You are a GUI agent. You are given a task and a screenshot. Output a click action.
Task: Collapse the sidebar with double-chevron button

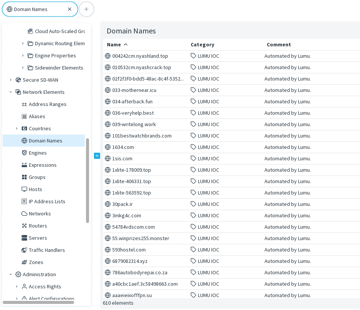coord(97,156)
